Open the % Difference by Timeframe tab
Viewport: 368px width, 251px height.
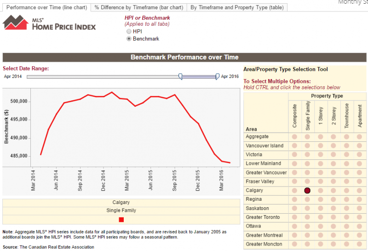click(x=138, y=7)
